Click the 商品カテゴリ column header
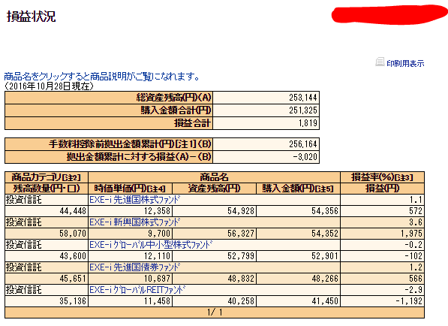 [x=47, y=177]
